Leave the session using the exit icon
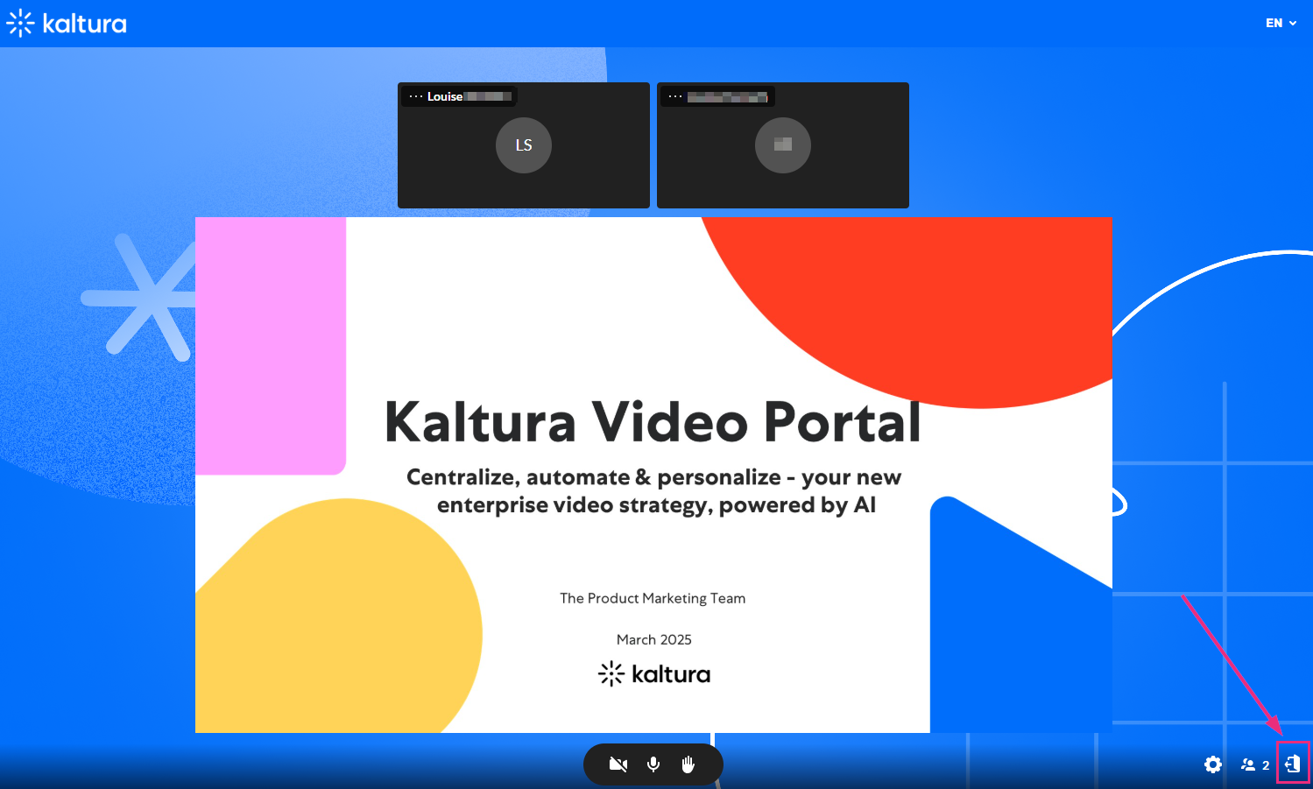The height and width of the screenshot is (789, 1313). [x=1293, y=764]
